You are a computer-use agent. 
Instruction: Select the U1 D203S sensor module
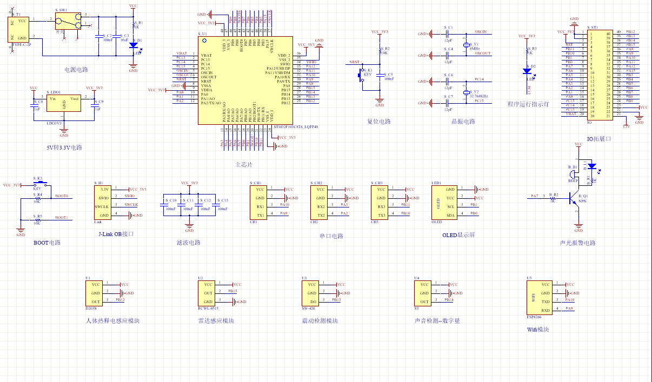(x=94, y=293)
